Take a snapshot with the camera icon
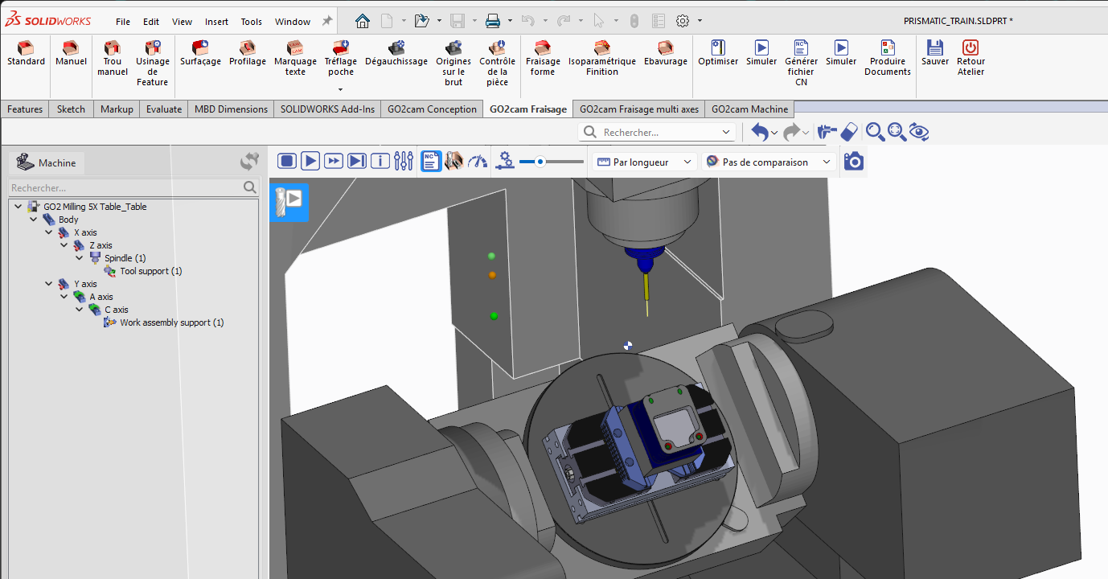Viewport: 1108px width, 579px height. click(853, 162)
